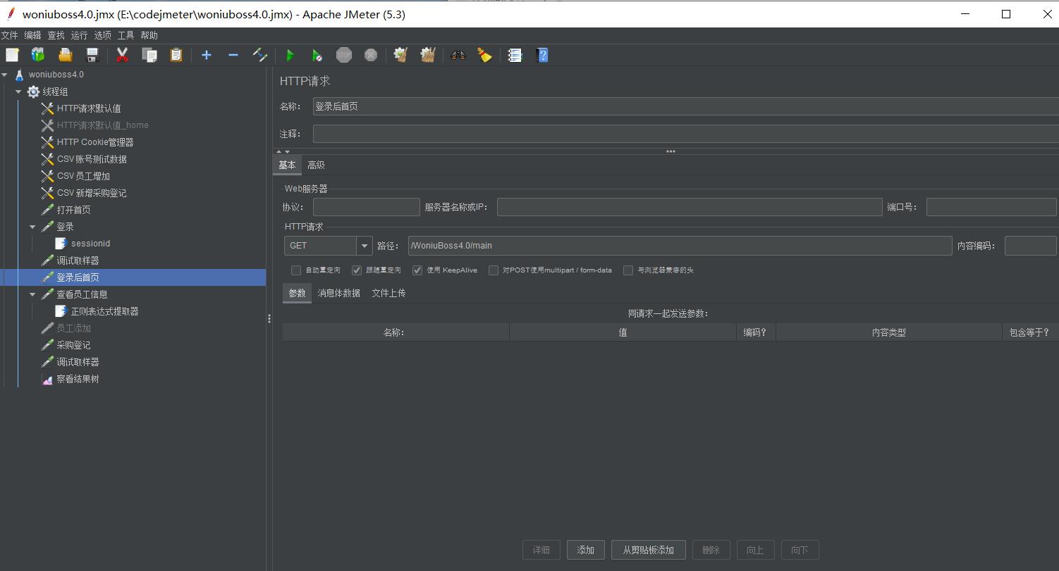Enable 与浏览器兼容的头 checkbox

coord(628,270)
